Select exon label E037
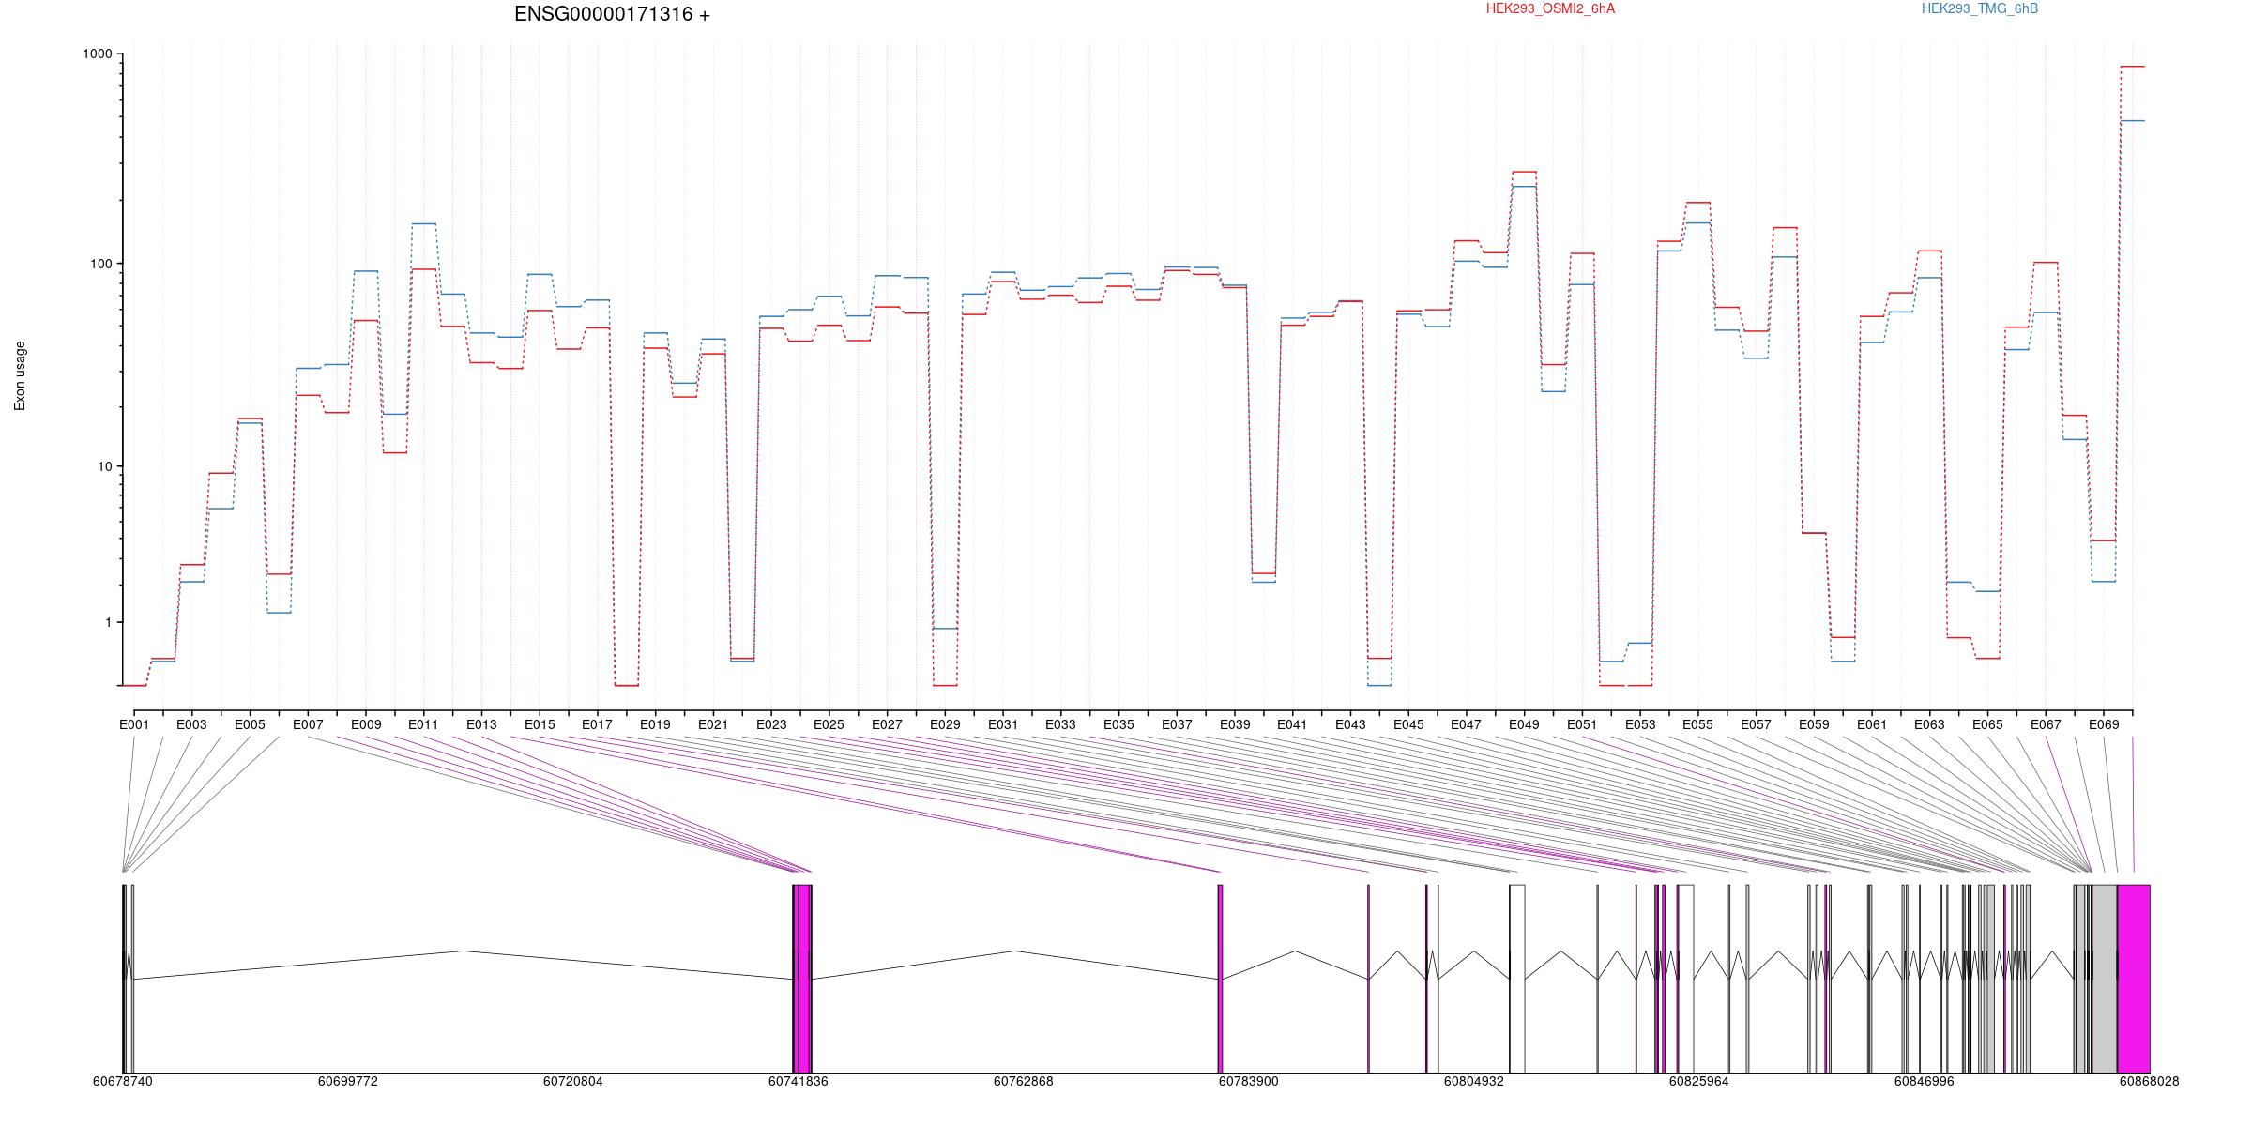The height and width of the screenshot is (1126, 2252). (1177, 724)
